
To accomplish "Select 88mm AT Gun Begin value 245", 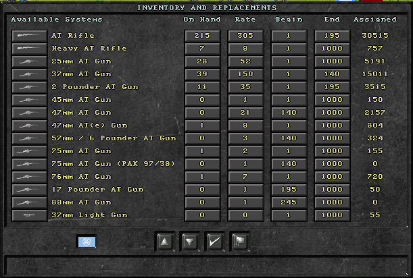I will point(289,202).
